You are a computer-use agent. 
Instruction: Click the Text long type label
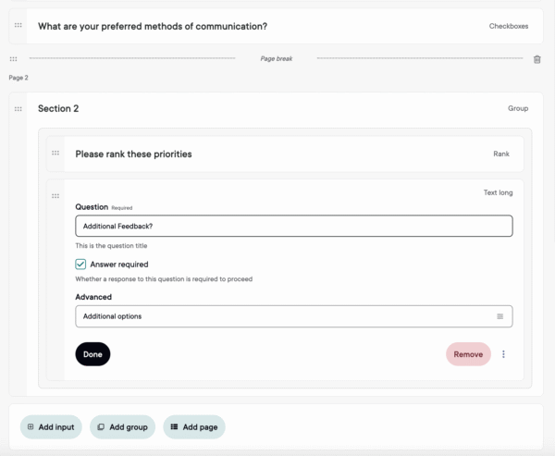498,193
